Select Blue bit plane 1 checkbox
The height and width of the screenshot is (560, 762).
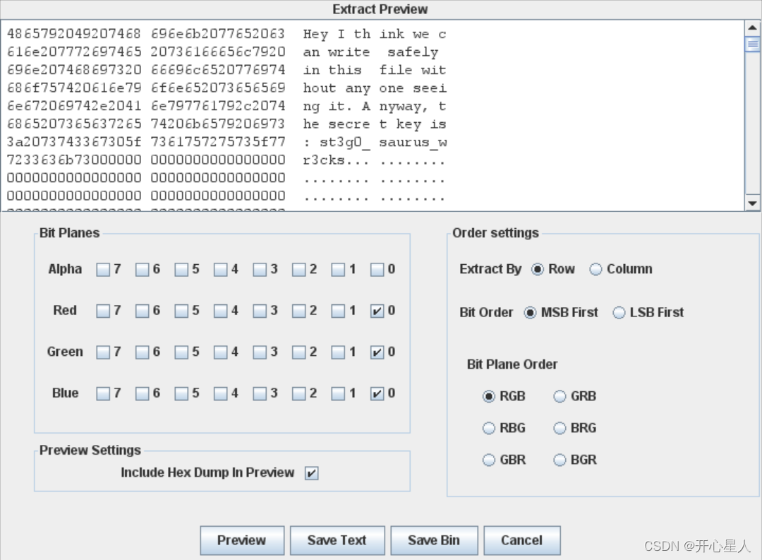pos(338,393)
